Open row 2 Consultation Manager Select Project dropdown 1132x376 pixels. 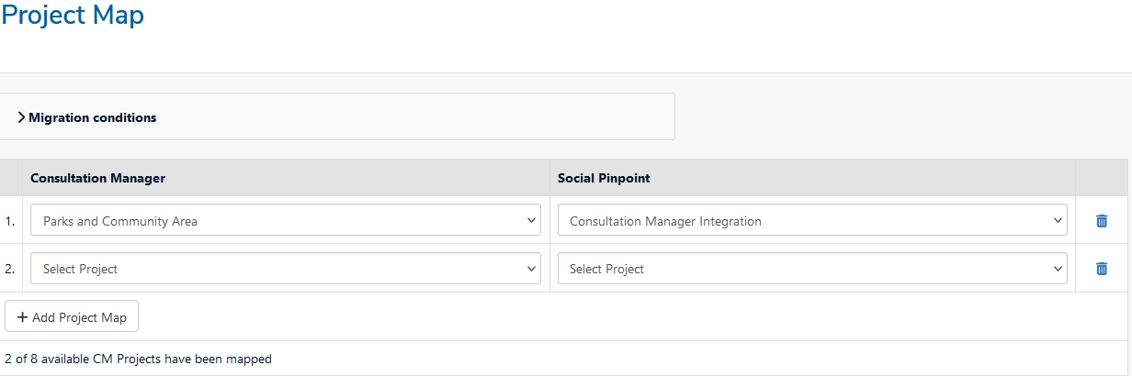286,269
